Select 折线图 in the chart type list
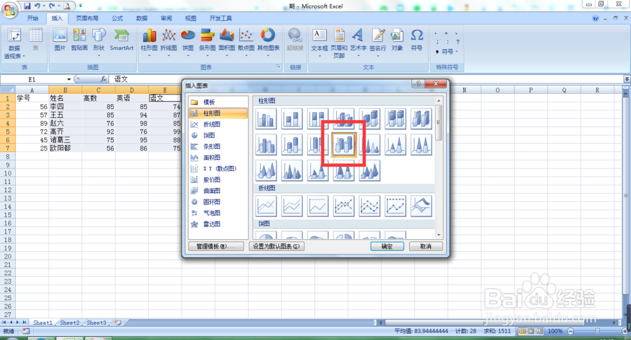Viewport: 631px width, 340px height. pos(218,124)
